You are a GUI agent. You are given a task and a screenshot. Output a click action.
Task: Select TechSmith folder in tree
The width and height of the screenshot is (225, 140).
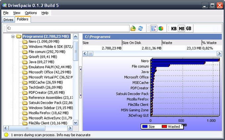tap(45, 87)
